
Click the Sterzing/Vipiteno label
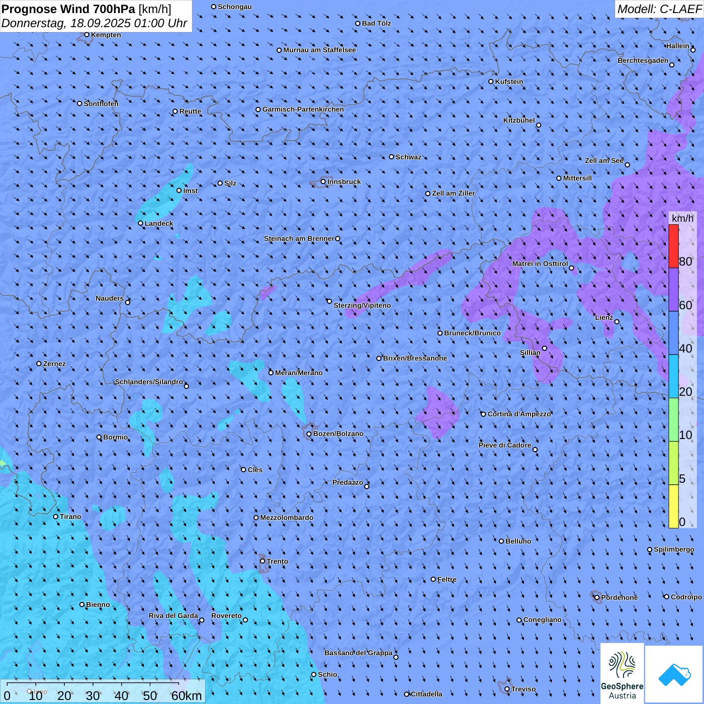point(362,305)
